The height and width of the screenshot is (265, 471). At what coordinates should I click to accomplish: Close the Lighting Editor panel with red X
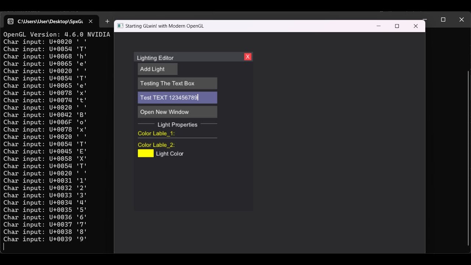coord(248,57)
